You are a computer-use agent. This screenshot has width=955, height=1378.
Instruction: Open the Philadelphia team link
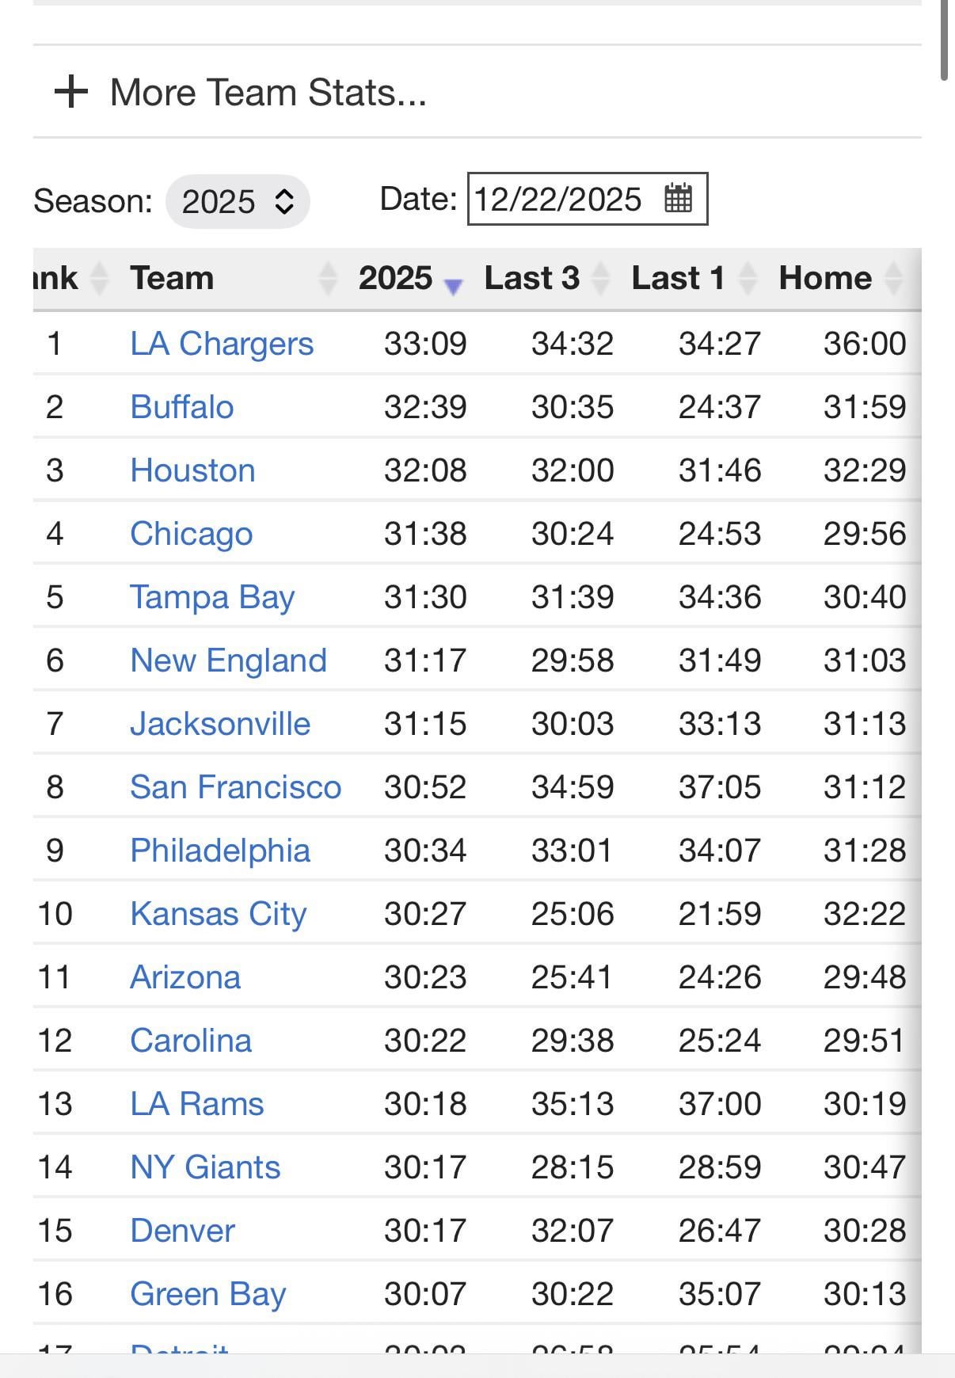220,851
